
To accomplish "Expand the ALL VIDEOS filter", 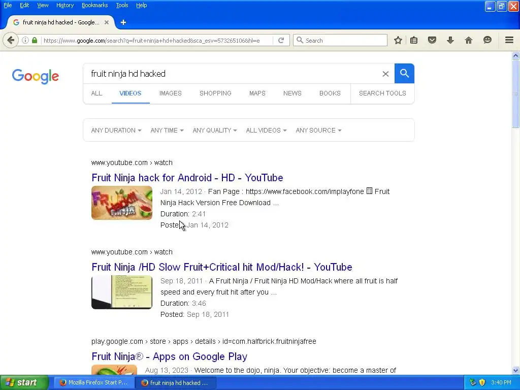I will [266, 131].
